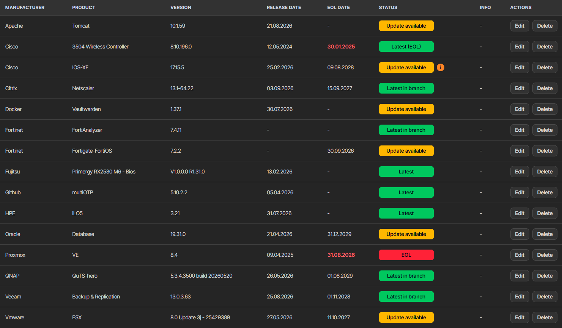The image size is (562, 328).
Task: Edit the Apache Tomcat entry
Action: (519, 26)
